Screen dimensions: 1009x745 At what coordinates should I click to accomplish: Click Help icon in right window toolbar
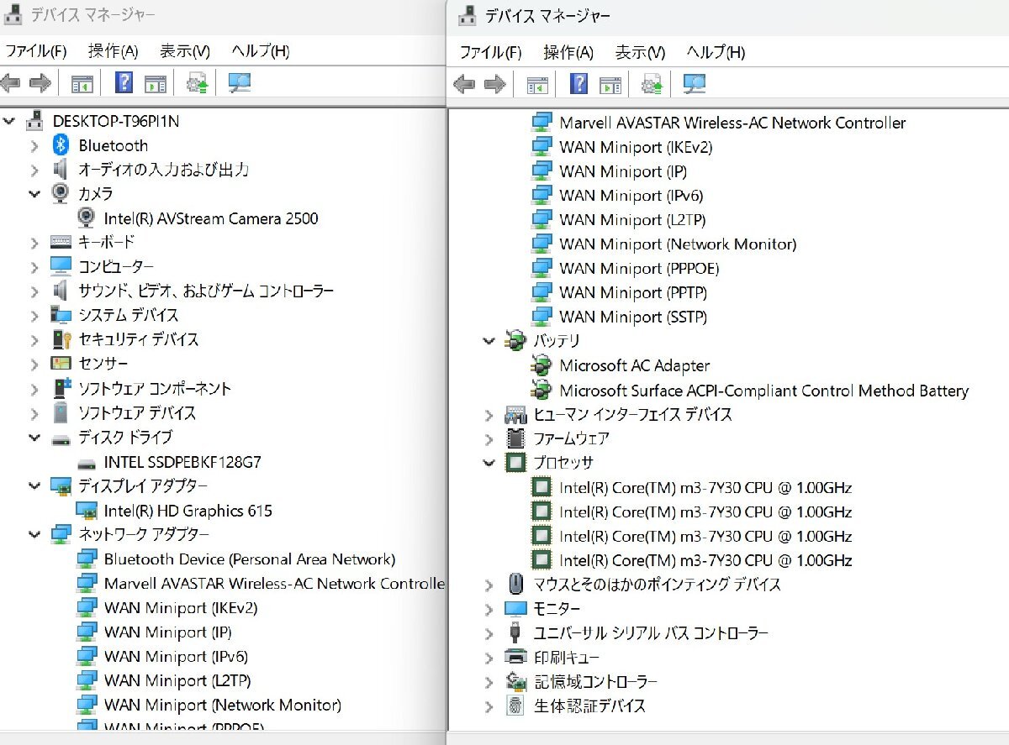(579, 83)
